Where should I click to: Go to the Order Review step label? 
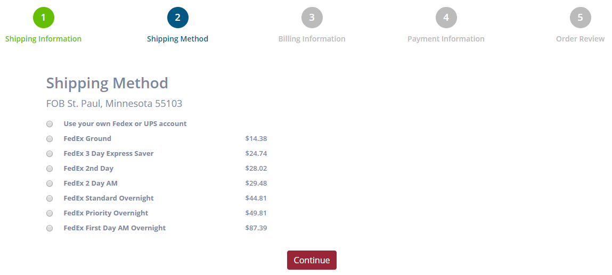click(580, 39)
